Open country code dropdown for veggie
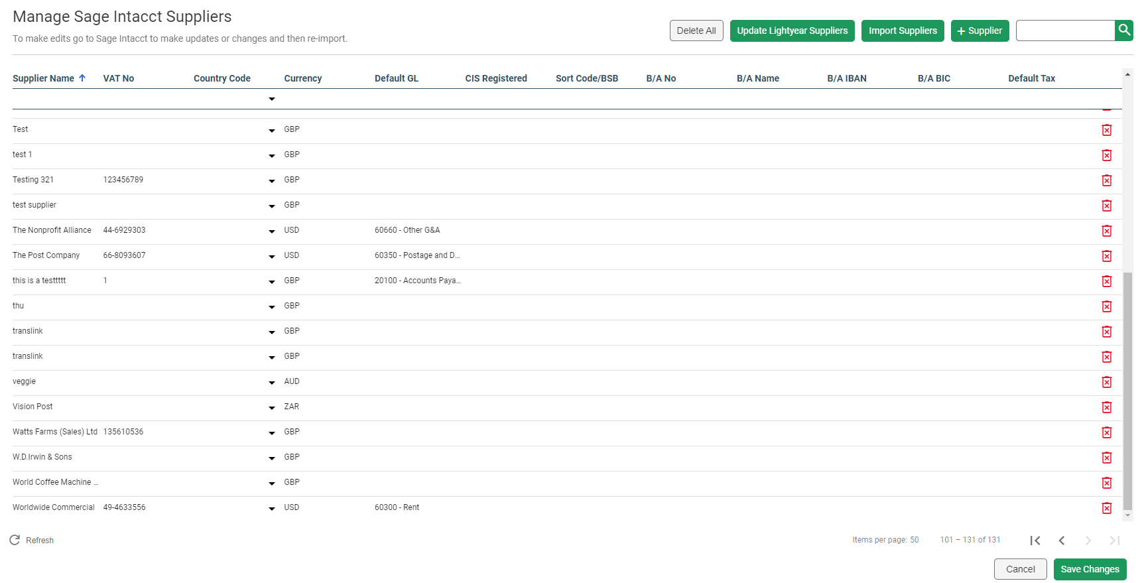 pos(271,383)
